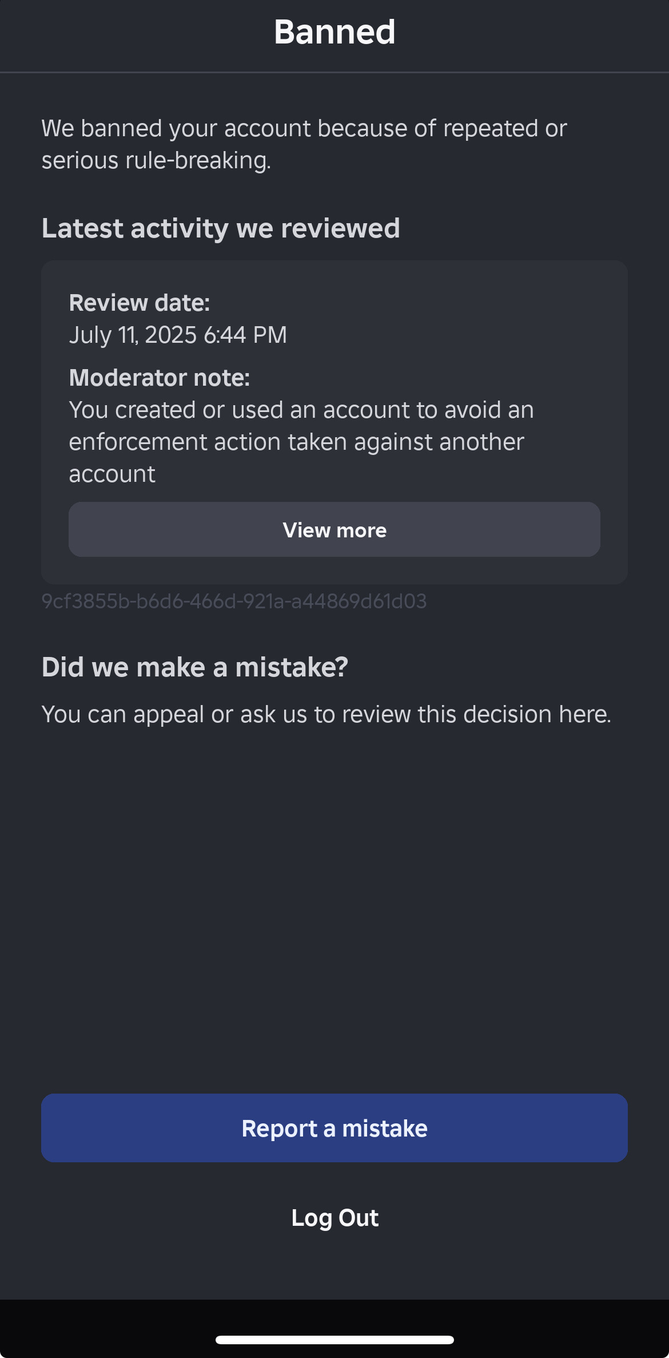Click the Banned page title
Viewport: 669px width, 1358px height.
pos(334,32)
